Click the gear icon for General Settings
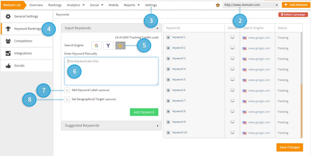 coord(8,16)
